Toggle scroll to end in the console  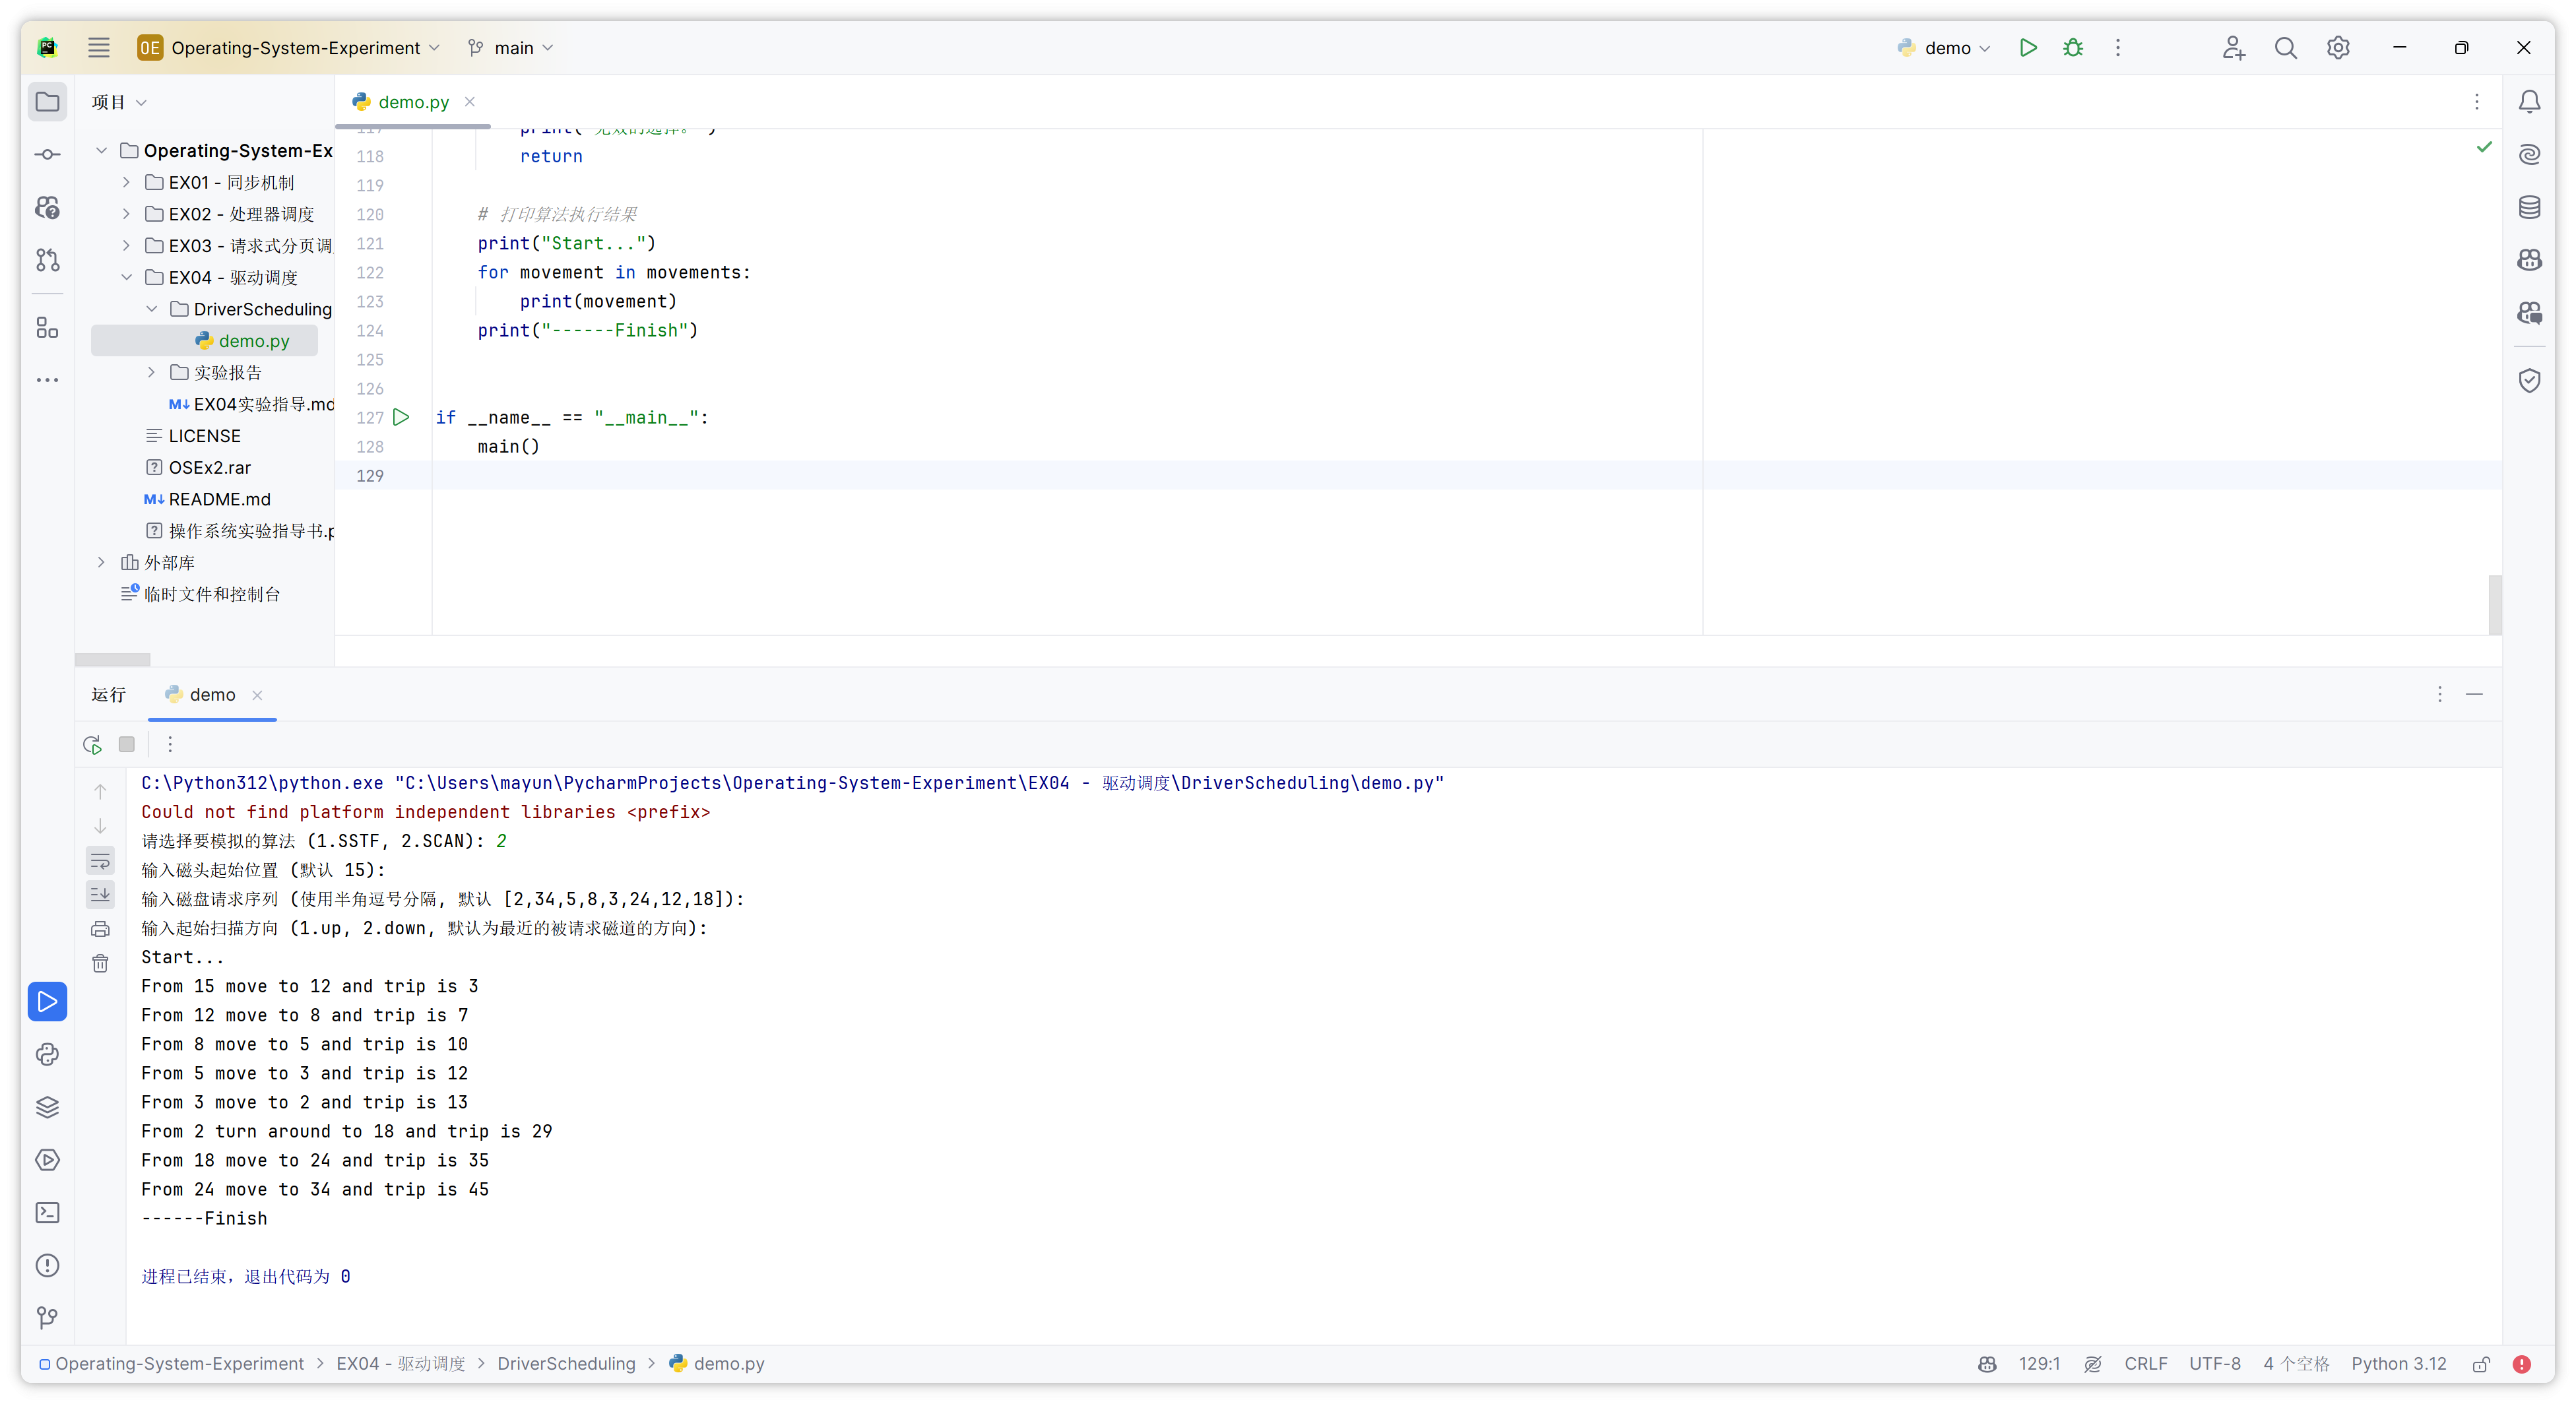[x=100, y=894]
